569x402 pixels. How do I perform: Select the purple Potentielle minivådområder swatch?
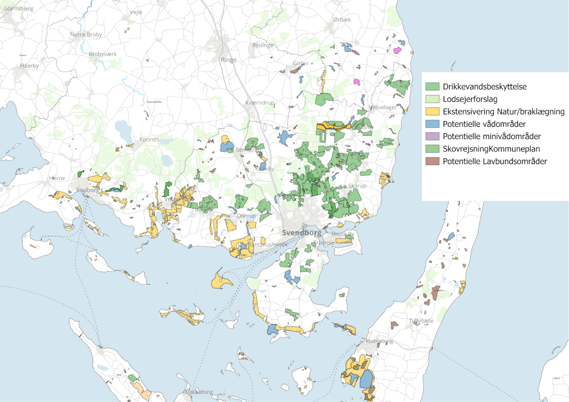[433, 136]
